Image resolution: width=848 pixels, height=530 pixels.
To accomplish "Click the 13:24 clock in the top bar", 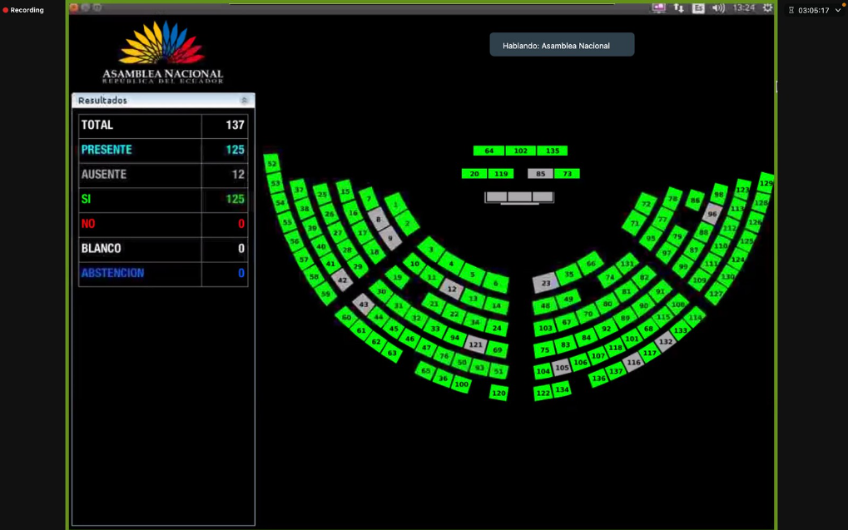I will pyautogui.click(x=744, y=7).
